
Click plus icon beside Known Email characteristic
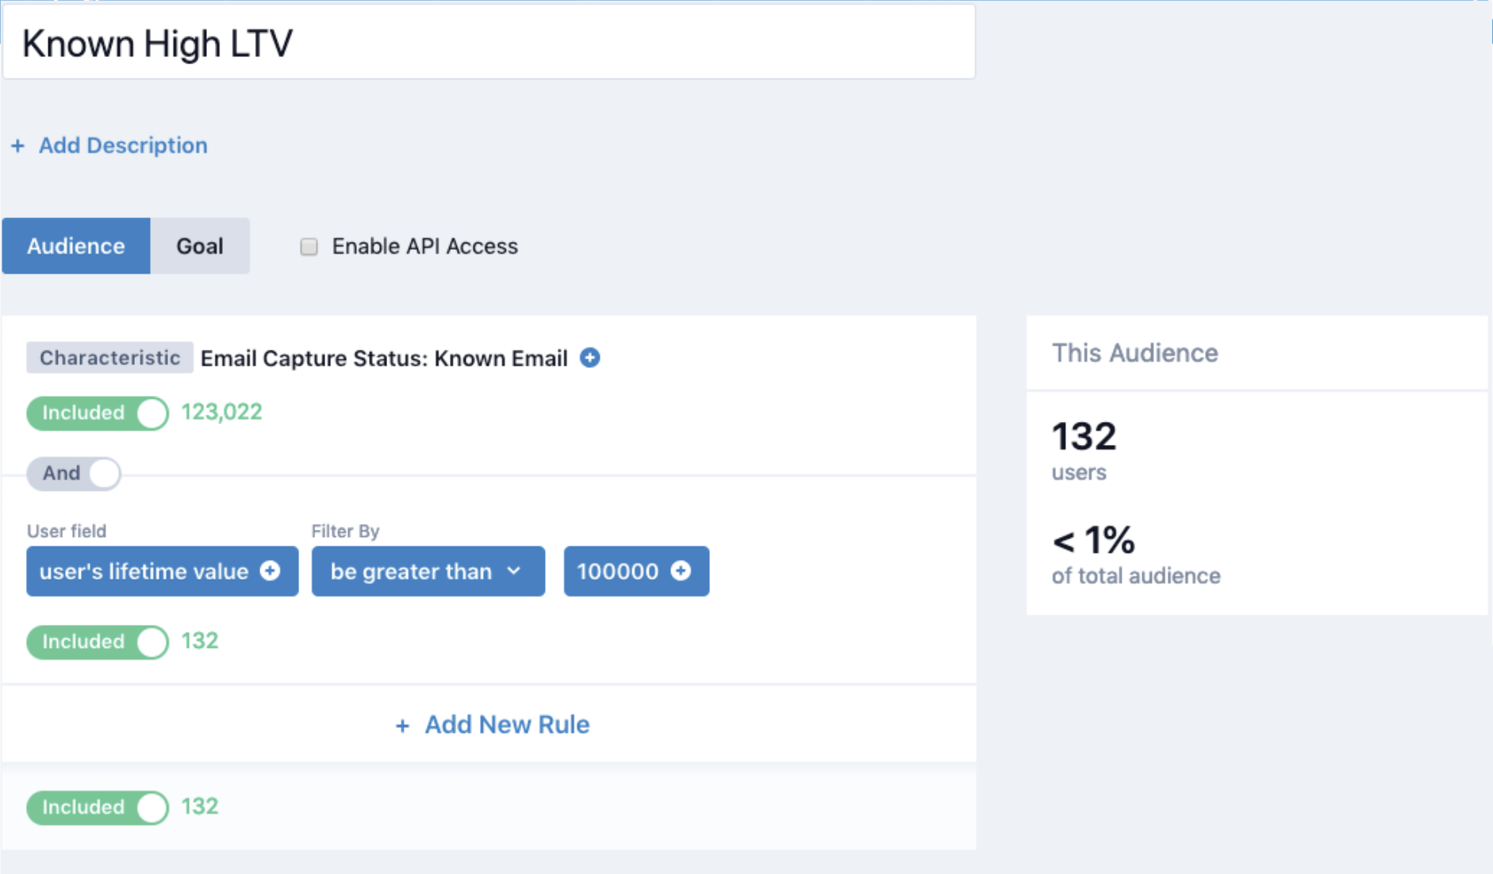click(x=589, y=358)
